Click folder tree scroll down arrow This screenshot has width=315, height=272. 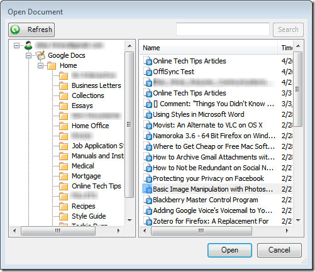130,220
